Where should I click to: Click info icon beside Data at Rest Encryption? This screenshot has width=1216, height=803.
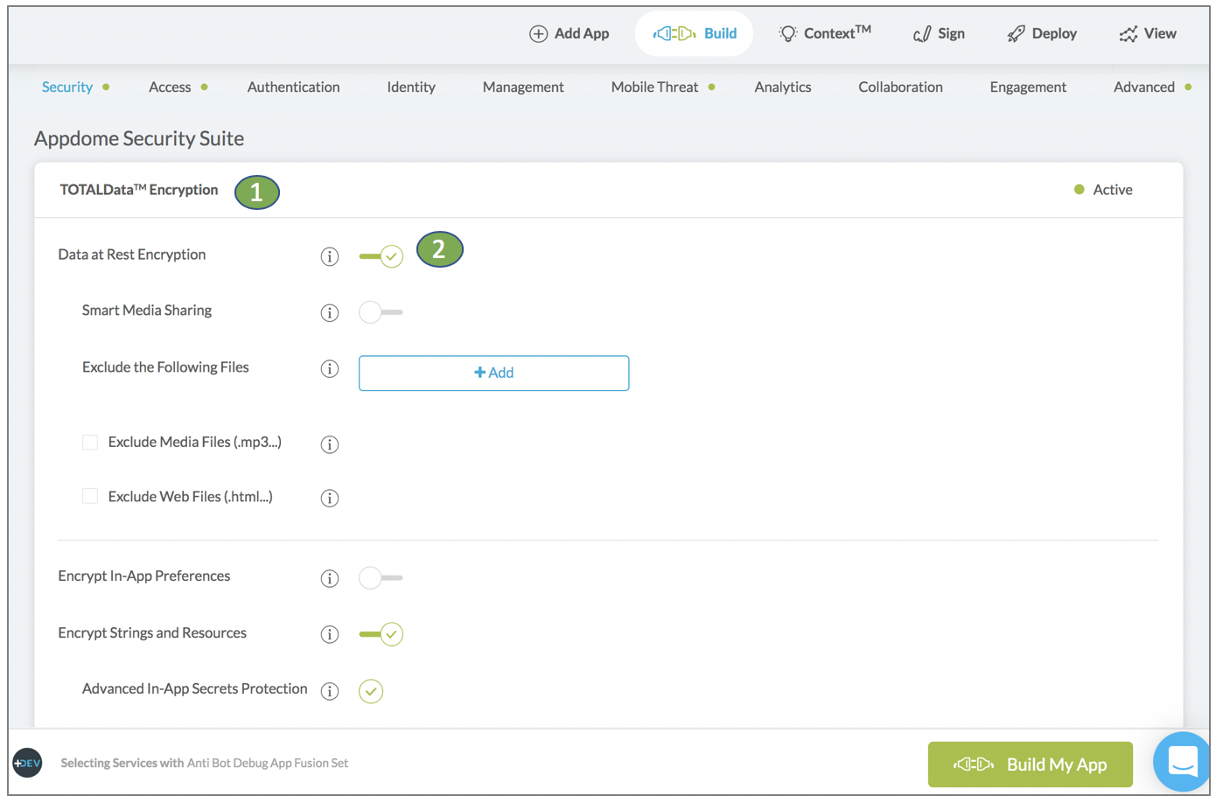coord(329,256)
